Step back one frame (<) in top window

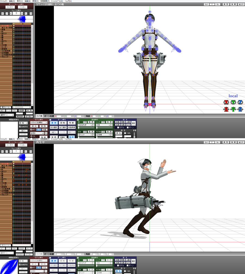11,14
